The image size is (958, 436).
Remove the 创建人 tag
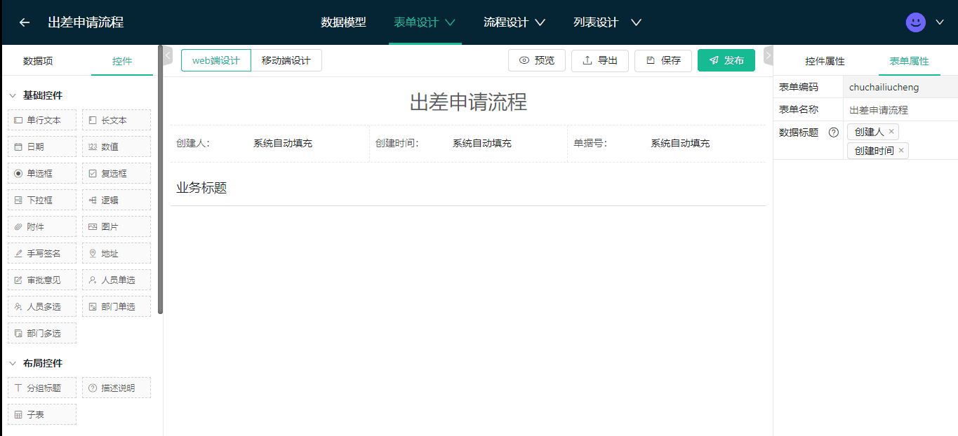point(891,132)
